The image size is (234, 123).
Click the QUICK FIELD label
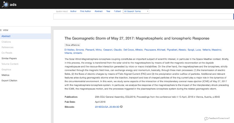tap(62, 11)
